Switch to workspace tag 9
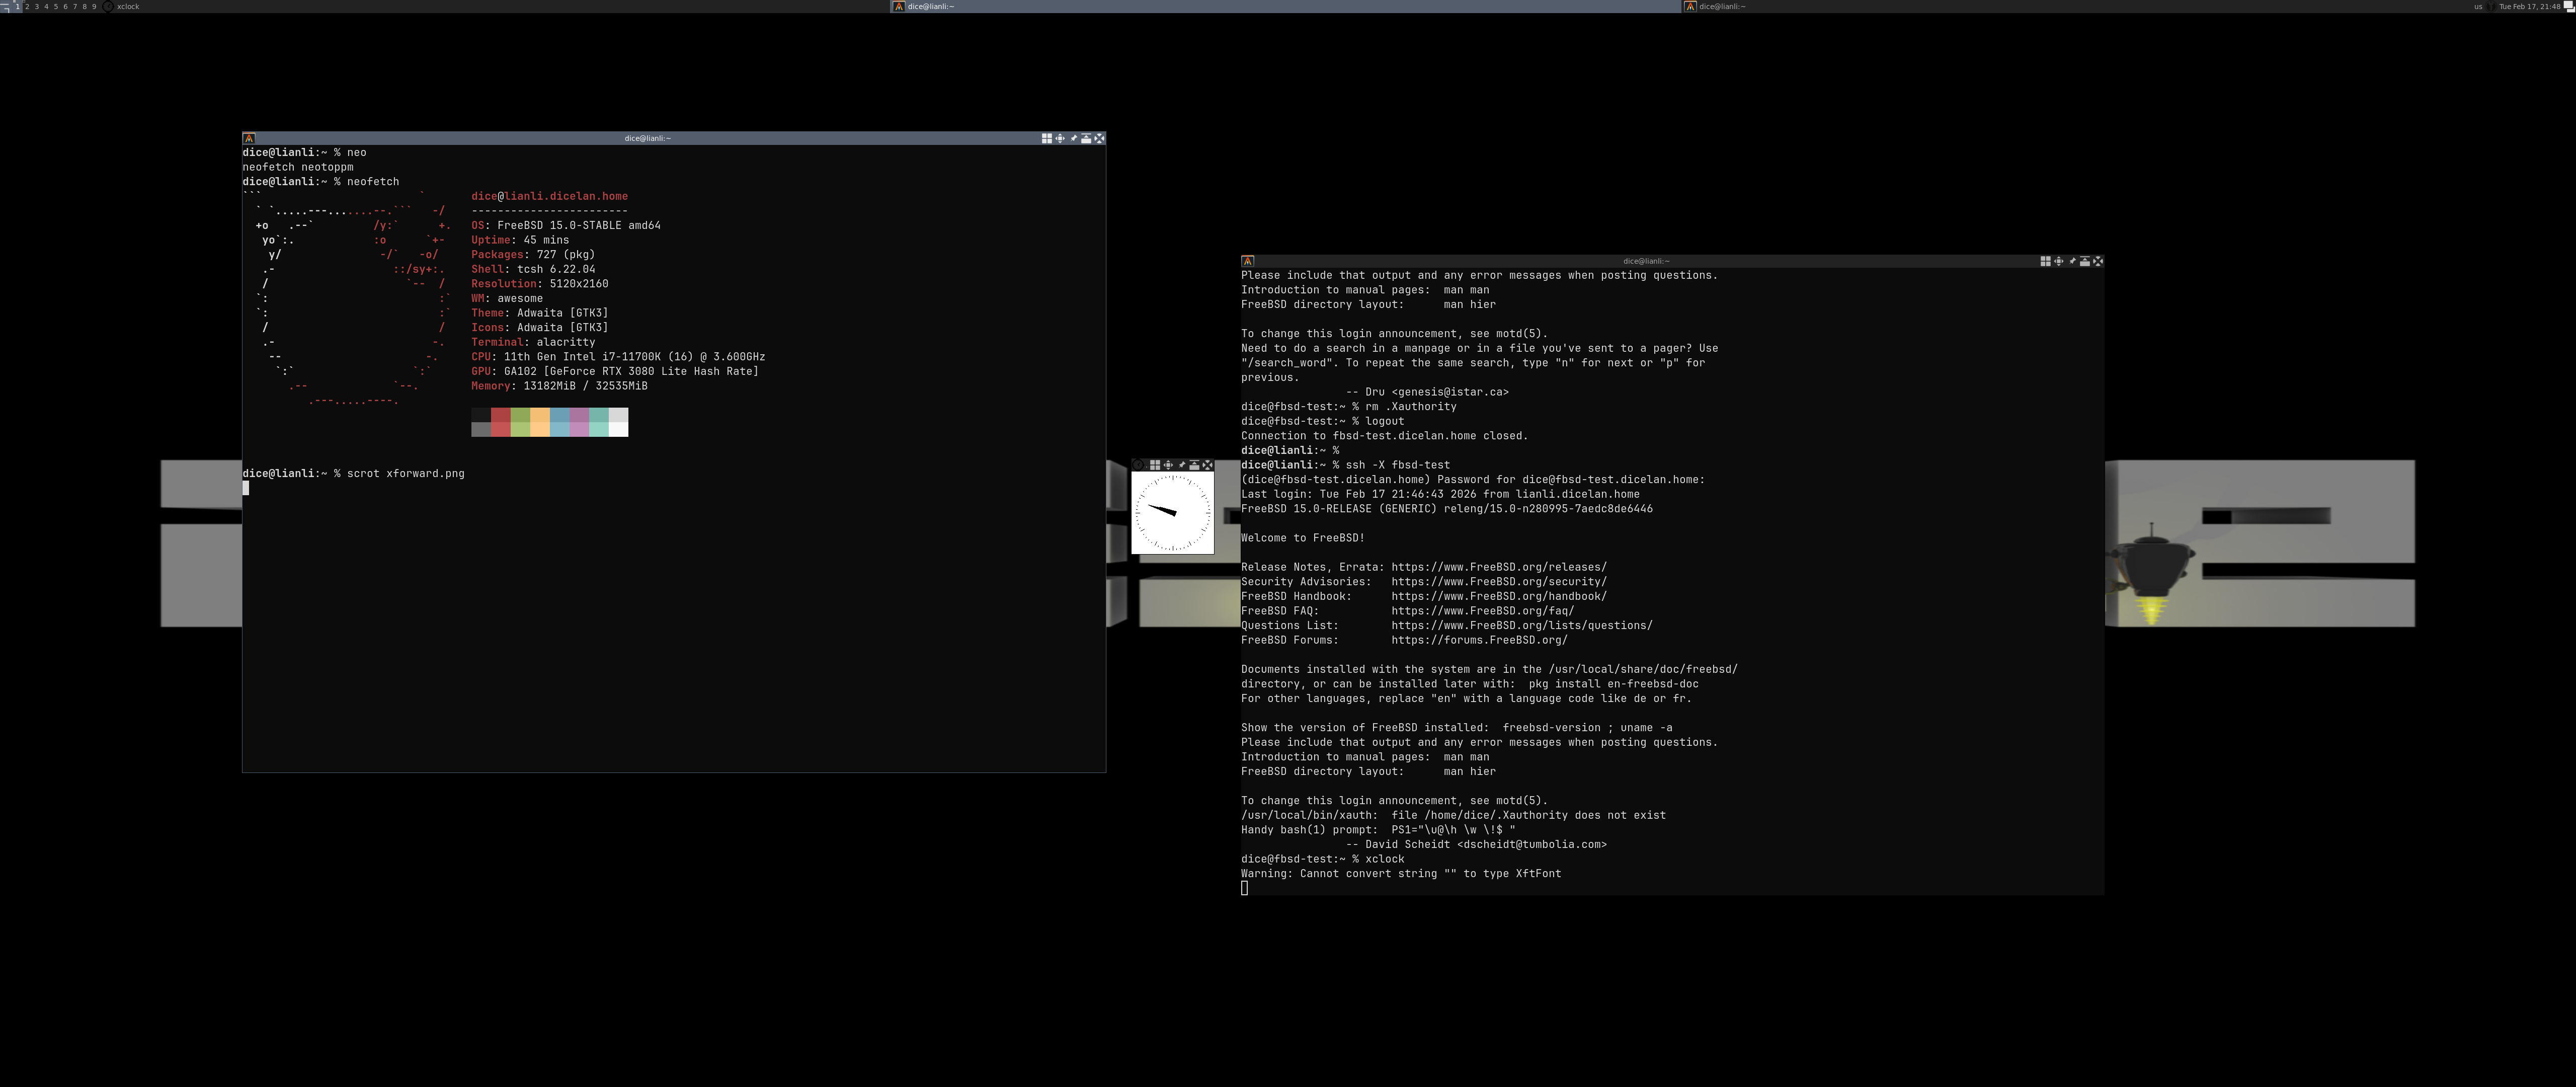The height and width of the screenshot is (1087, 2576). [x=94, y=6]
